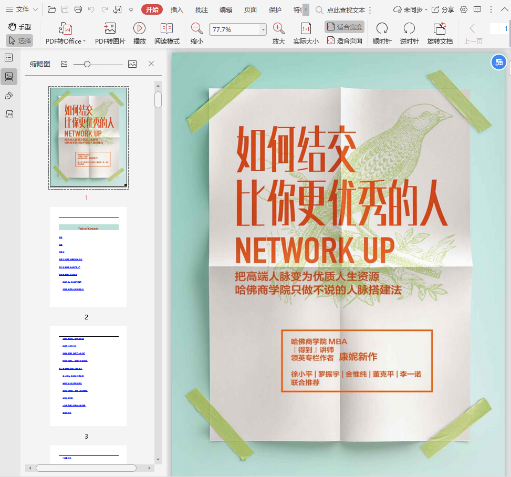Click the PDF转图片 icon
Image resolution: width=511 pixels, height=477 pixels.
pyautogui.click(x=110, y=29)
